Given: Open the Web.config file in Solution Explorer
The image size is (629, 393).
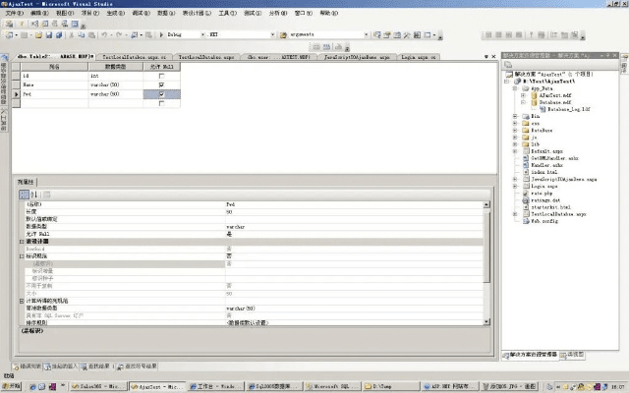Looking at the screenshot, I should (x=543, y=221).
